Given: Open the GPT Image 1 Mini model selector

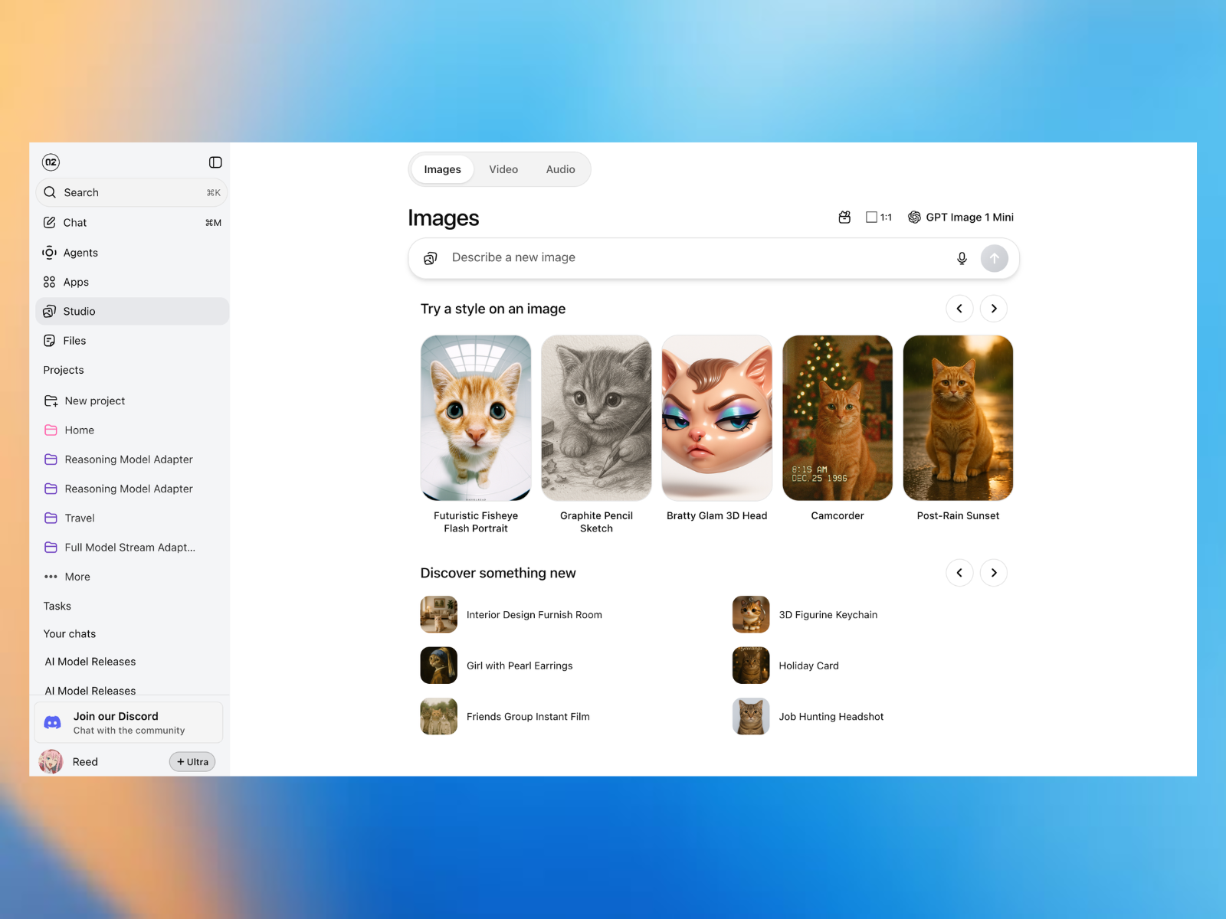Looking at the screenshot, I should click(961, 217).
